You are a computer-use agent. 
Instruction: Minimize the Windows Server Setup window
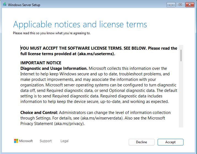coord(171,5)
